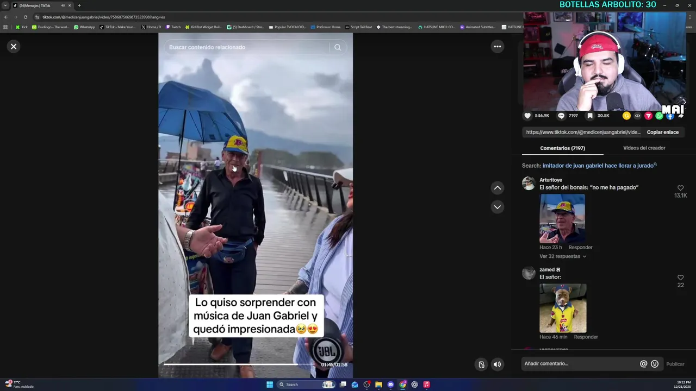Open the three-dot video options menu
696x391 pixels.
[497, 47]
